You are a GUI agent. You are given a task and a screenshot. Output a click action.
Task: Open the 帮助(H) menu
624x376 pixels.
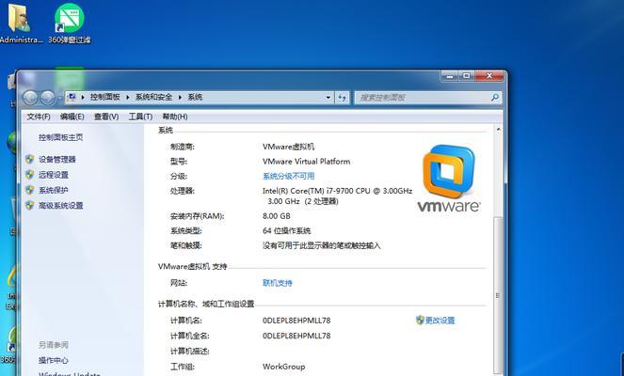coord(175,117)
